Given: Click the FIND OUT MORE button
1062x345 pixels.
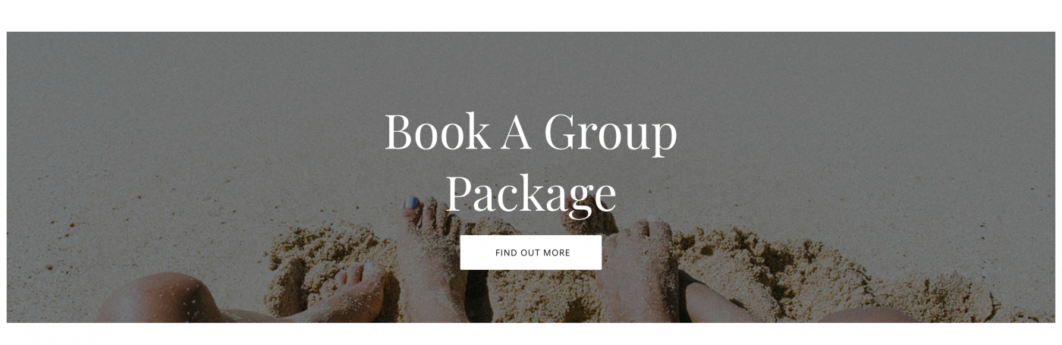Looking at the screenshot, I should (531, 252).
